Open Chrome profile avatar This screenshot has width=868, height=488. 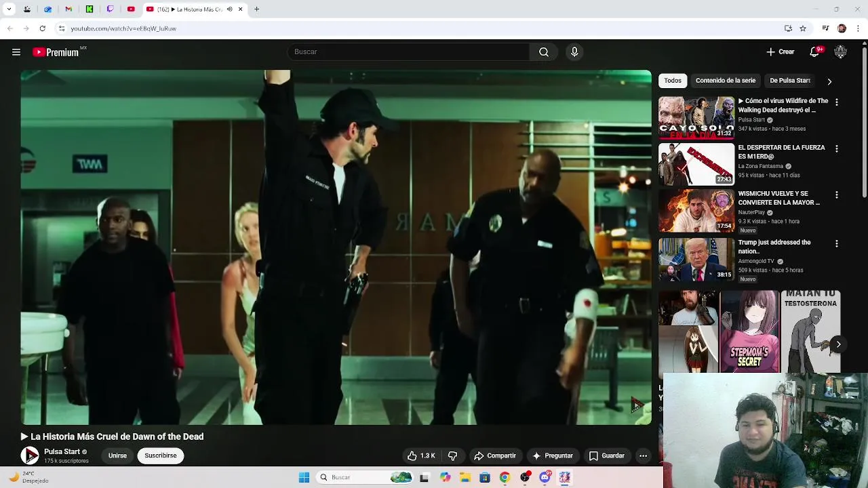pyautogui.click(x=842, y=28)
